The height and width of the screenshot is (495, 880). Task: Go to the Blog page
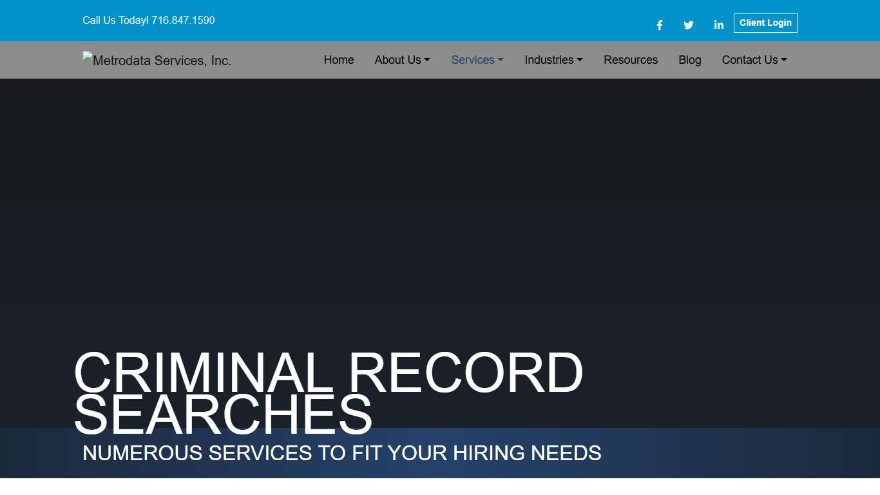click(689, 59)
